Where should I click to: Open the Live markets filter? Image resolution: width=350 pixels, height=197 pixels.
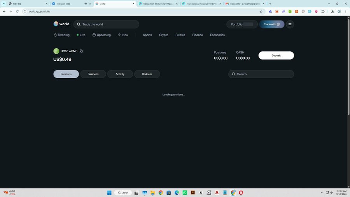[81, 35]
